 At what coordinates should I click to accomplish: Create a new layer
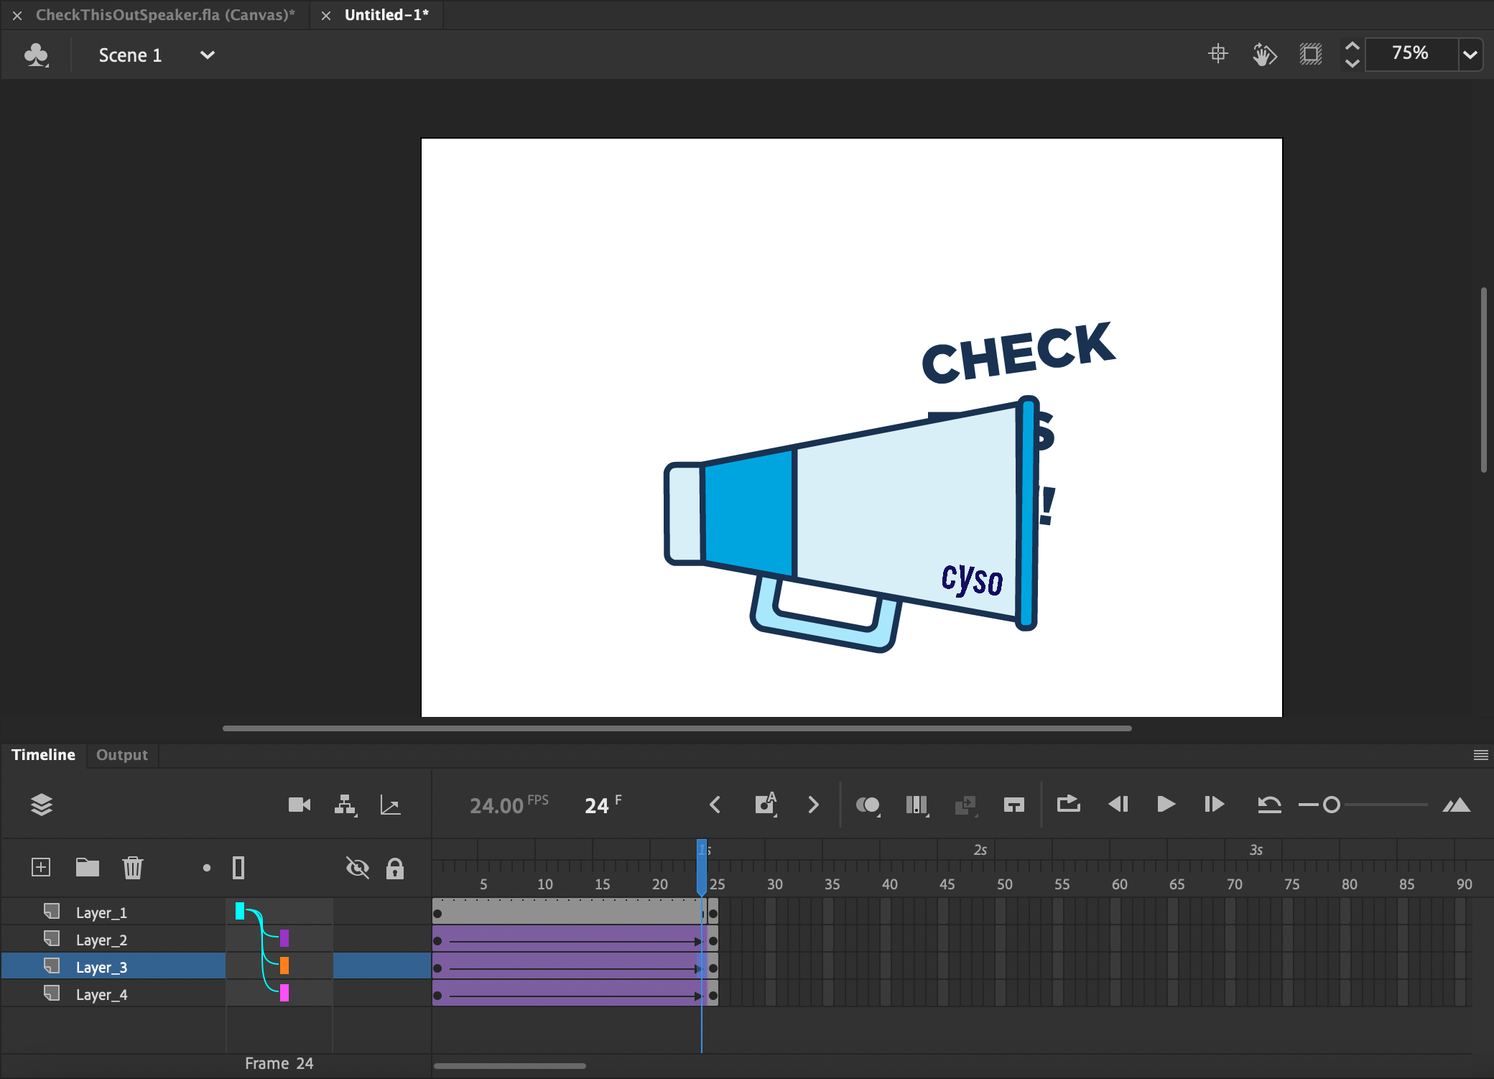click(x=41, y=867)
